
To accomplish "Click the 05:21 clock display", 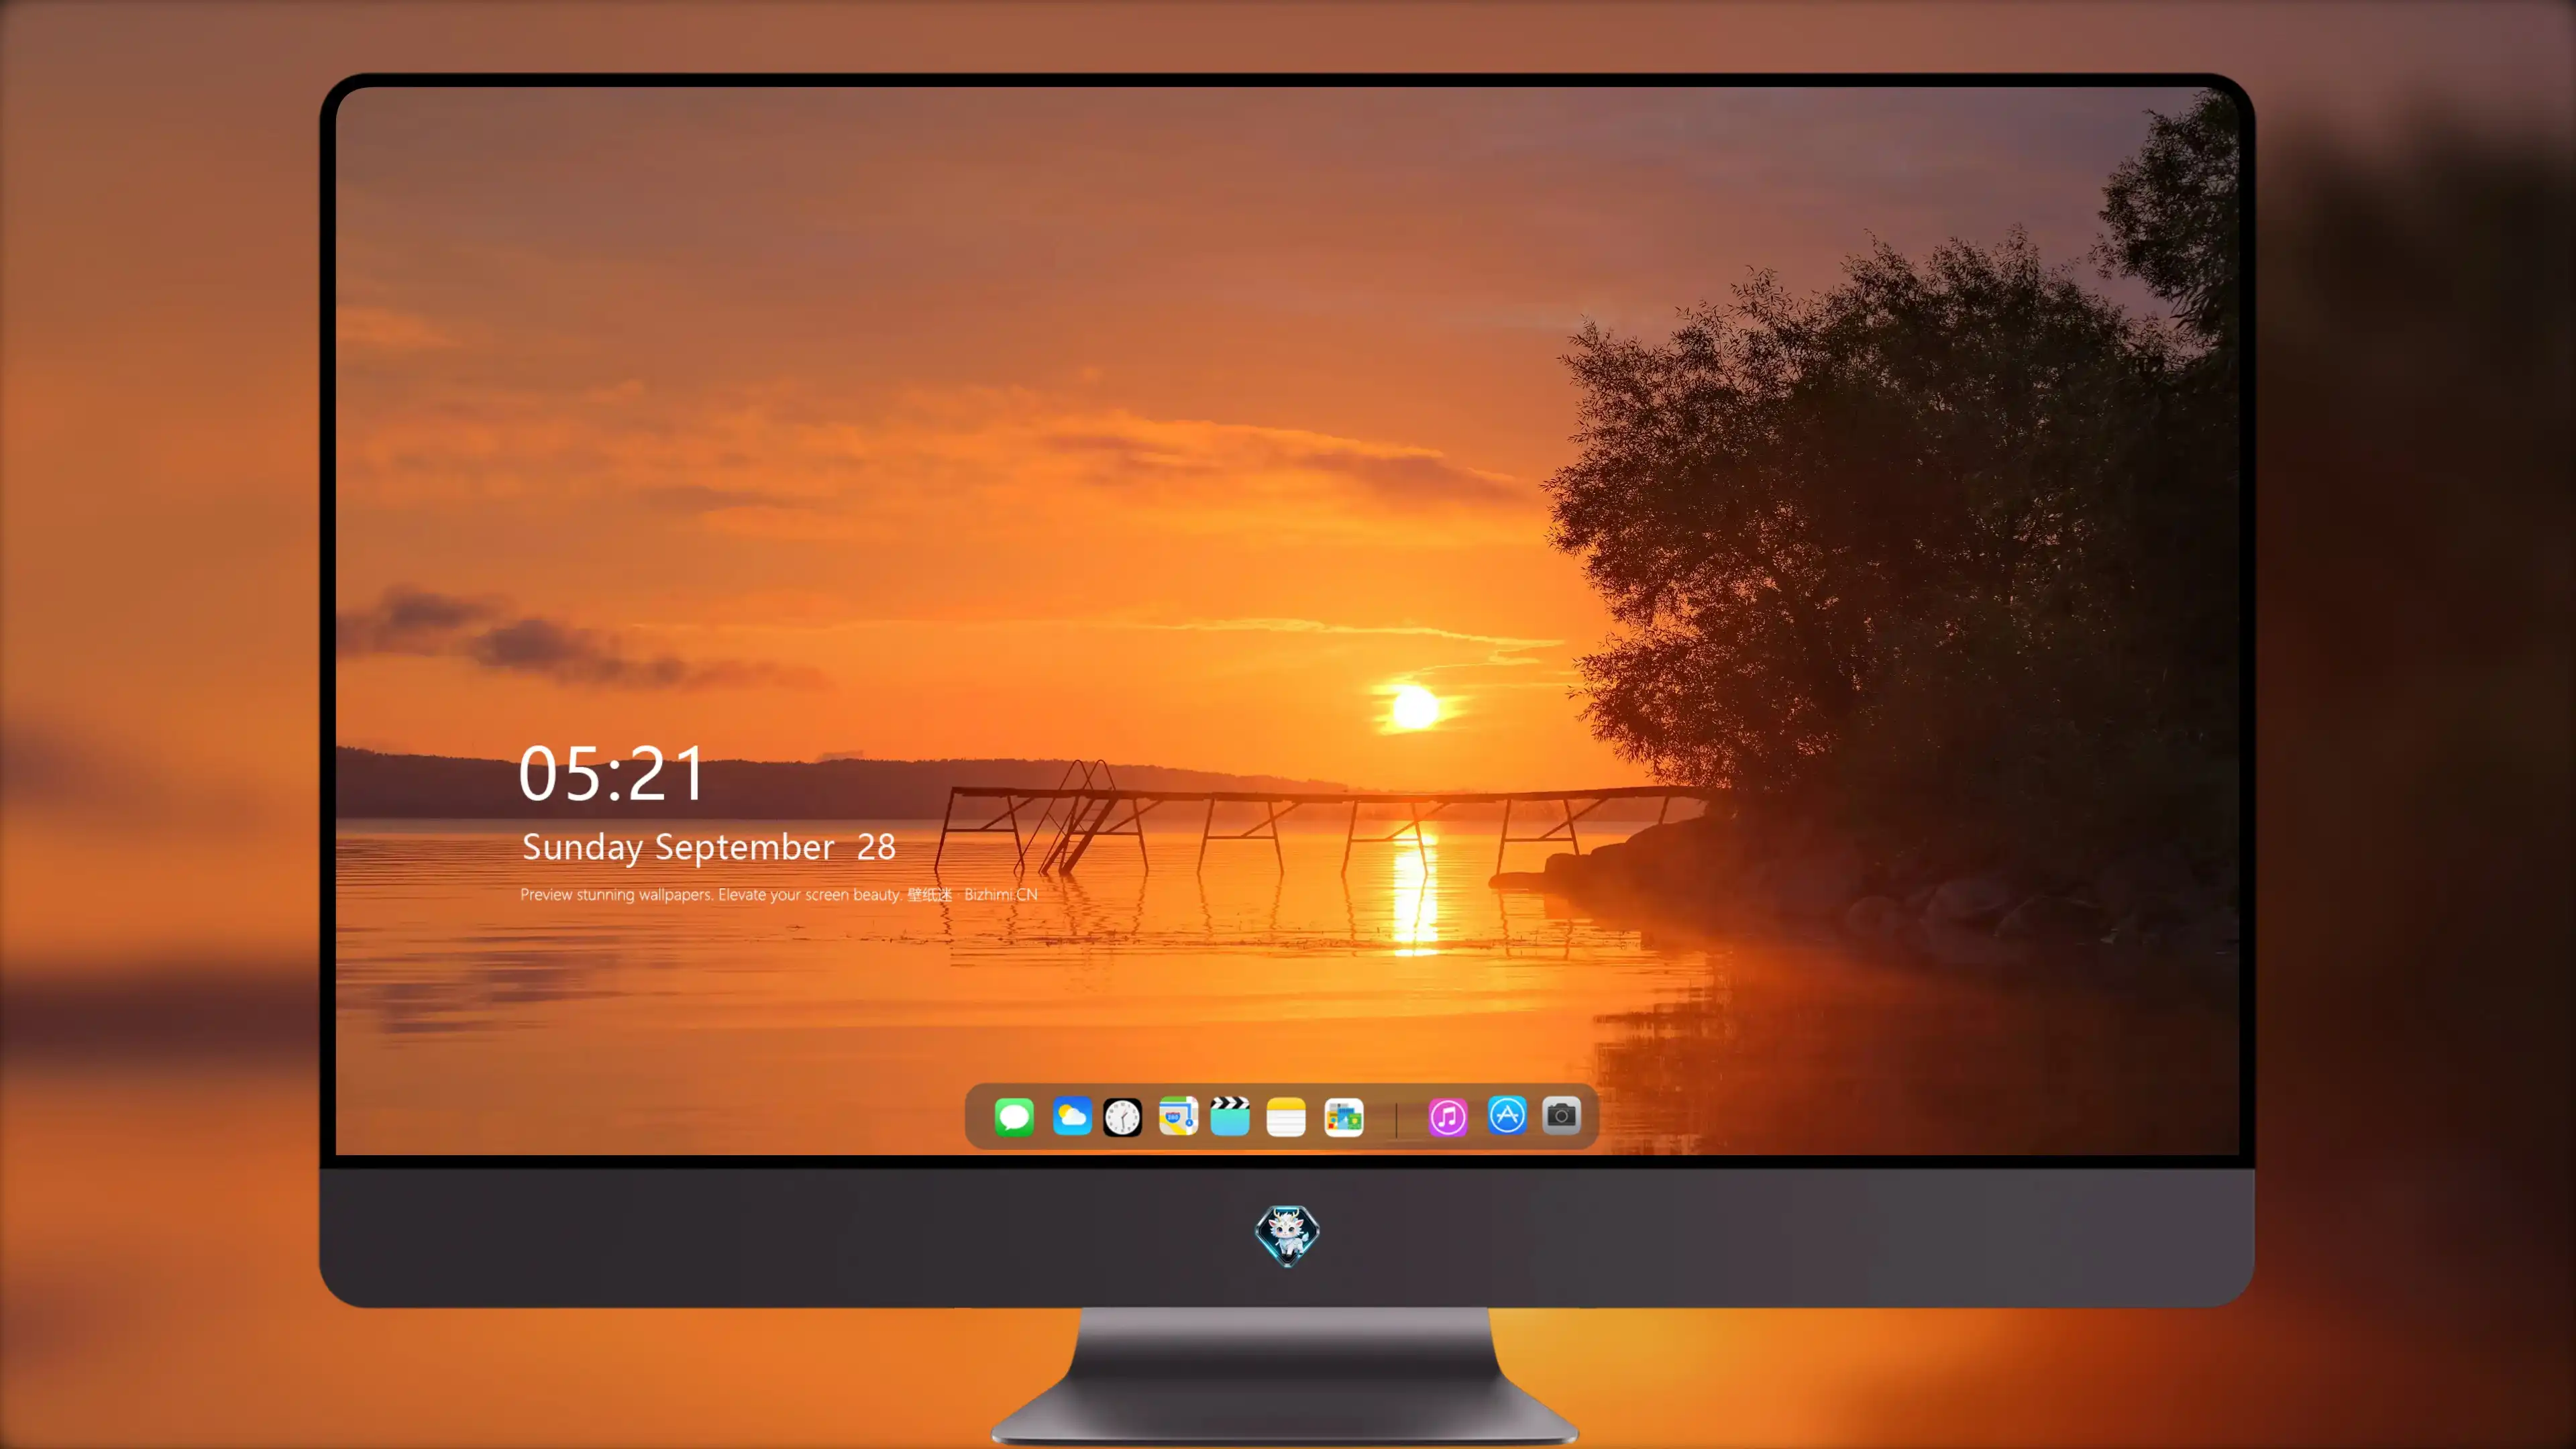I will (x=612, y=774).
